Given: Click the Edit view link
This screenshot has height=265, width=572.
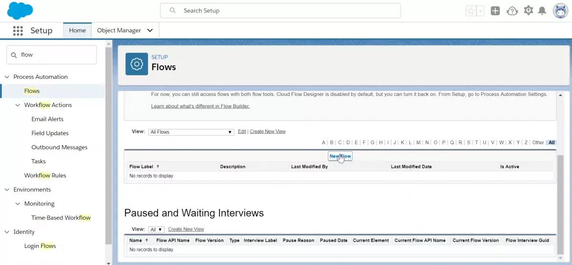Looking at the screenshot, I should tap(242, 131).
